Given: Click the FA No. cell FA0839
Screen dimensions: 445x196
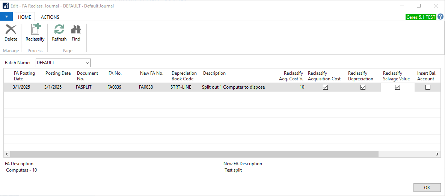Looking at the screenshot, I should pyautogui.click(x=114, y=87).
